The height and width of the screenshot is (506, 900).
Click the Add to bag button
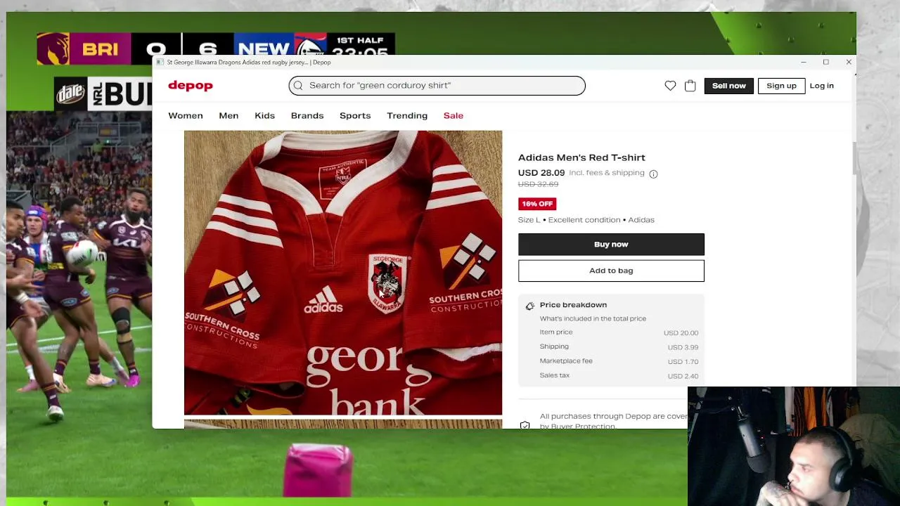pyautogui.click(x=611, y=271)
